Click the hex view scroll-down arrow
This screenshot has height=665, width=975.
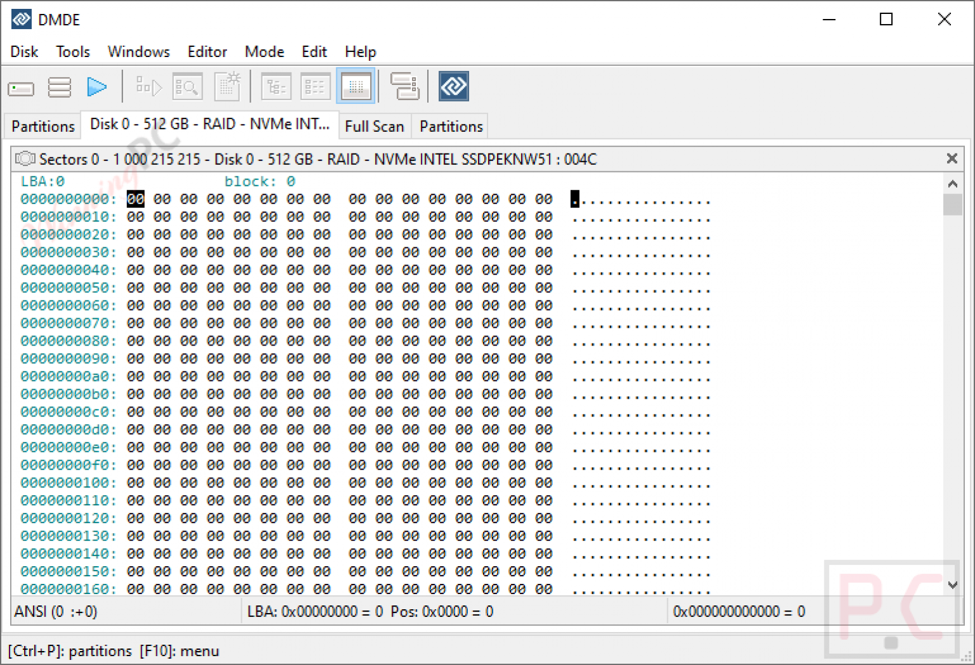[x=952, y=584]
